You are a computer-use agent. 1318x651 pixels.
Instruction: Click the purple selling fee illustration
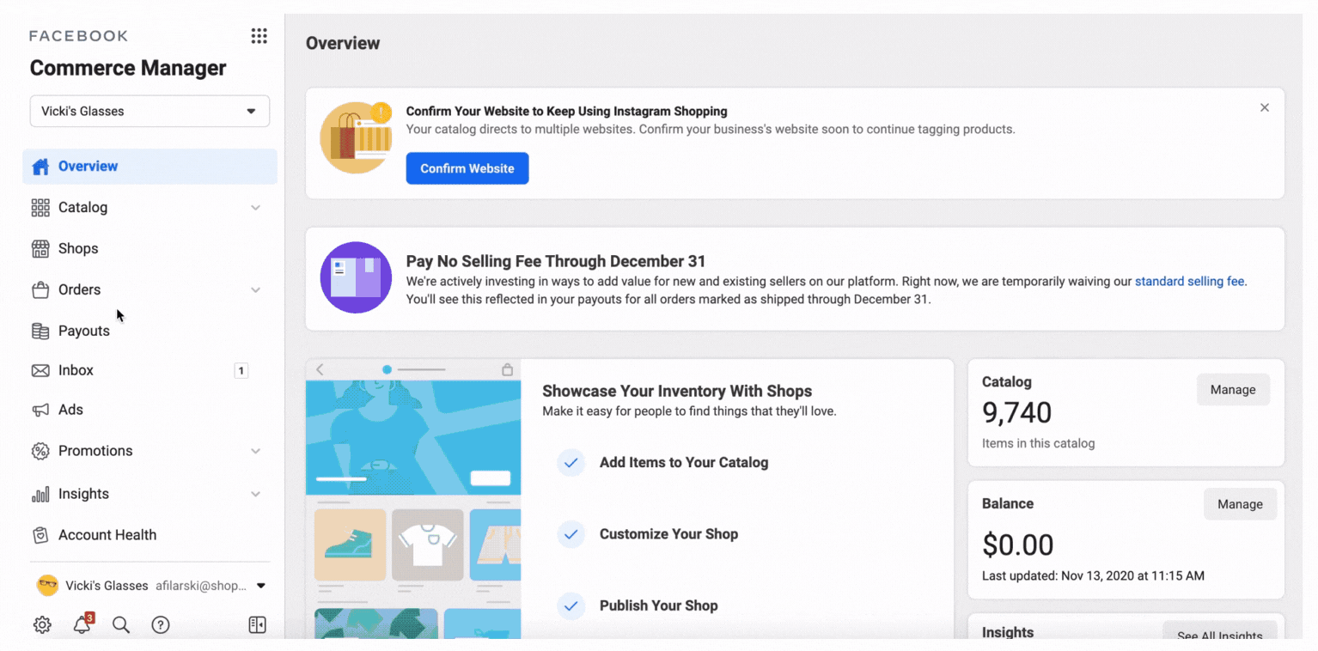[356, 277]
